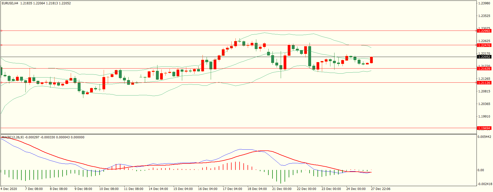This screenshot has height=192, width=493.
Task: Click the red 1.19494 price level tag
Action: coord(484,128)
